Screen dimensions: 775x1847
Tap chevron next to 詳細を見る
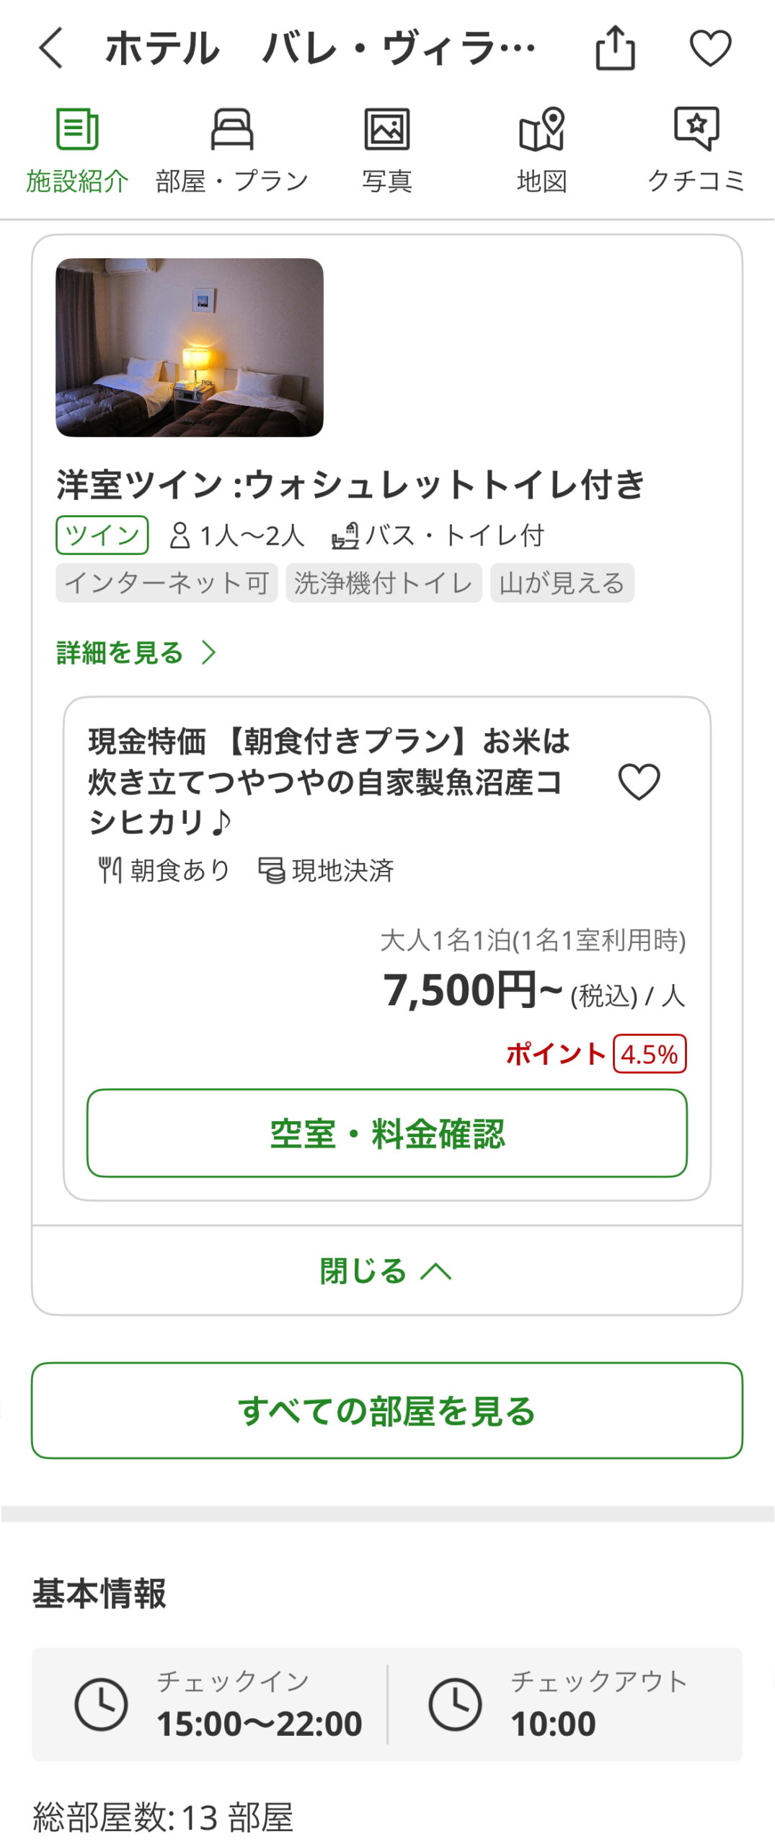tap(209, 652)
